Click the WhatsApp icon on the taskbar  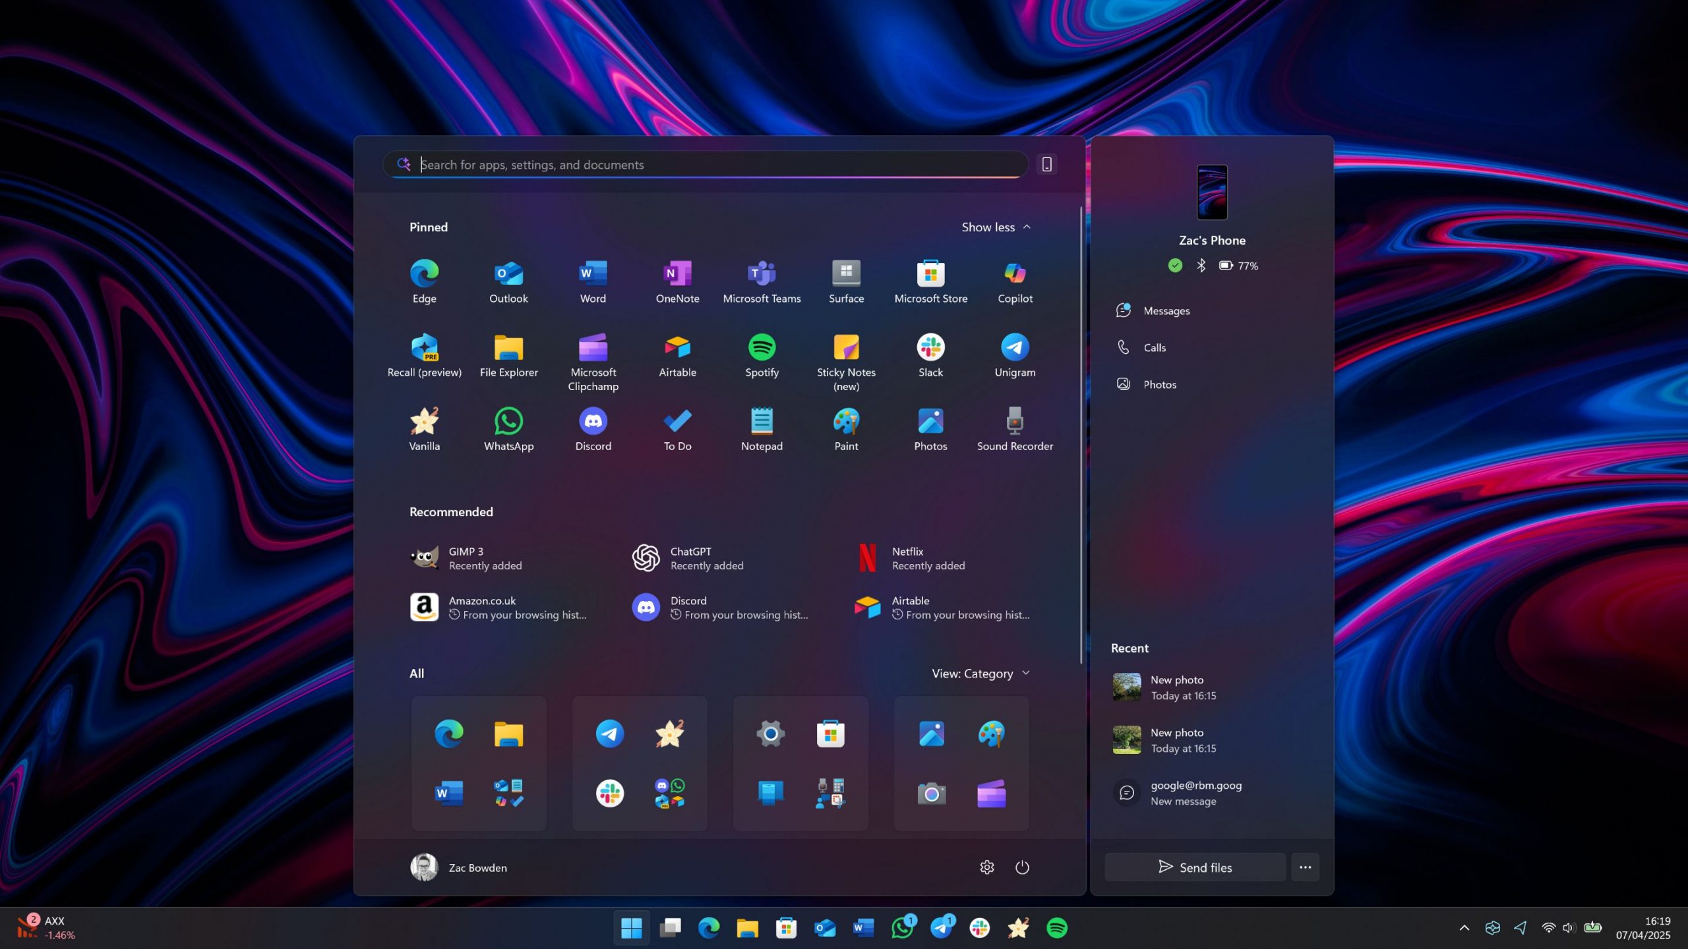click(x=903, y=927)
